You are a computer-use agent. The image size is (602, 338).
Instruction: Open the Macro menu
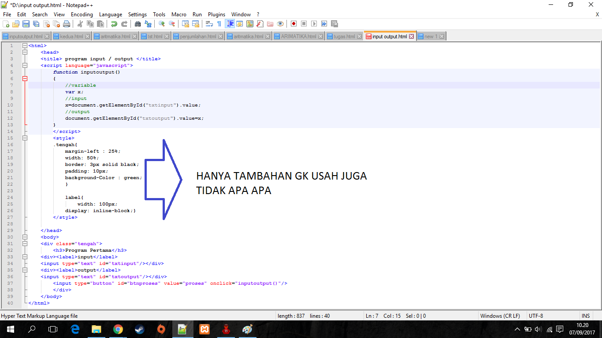coord(179,15)
